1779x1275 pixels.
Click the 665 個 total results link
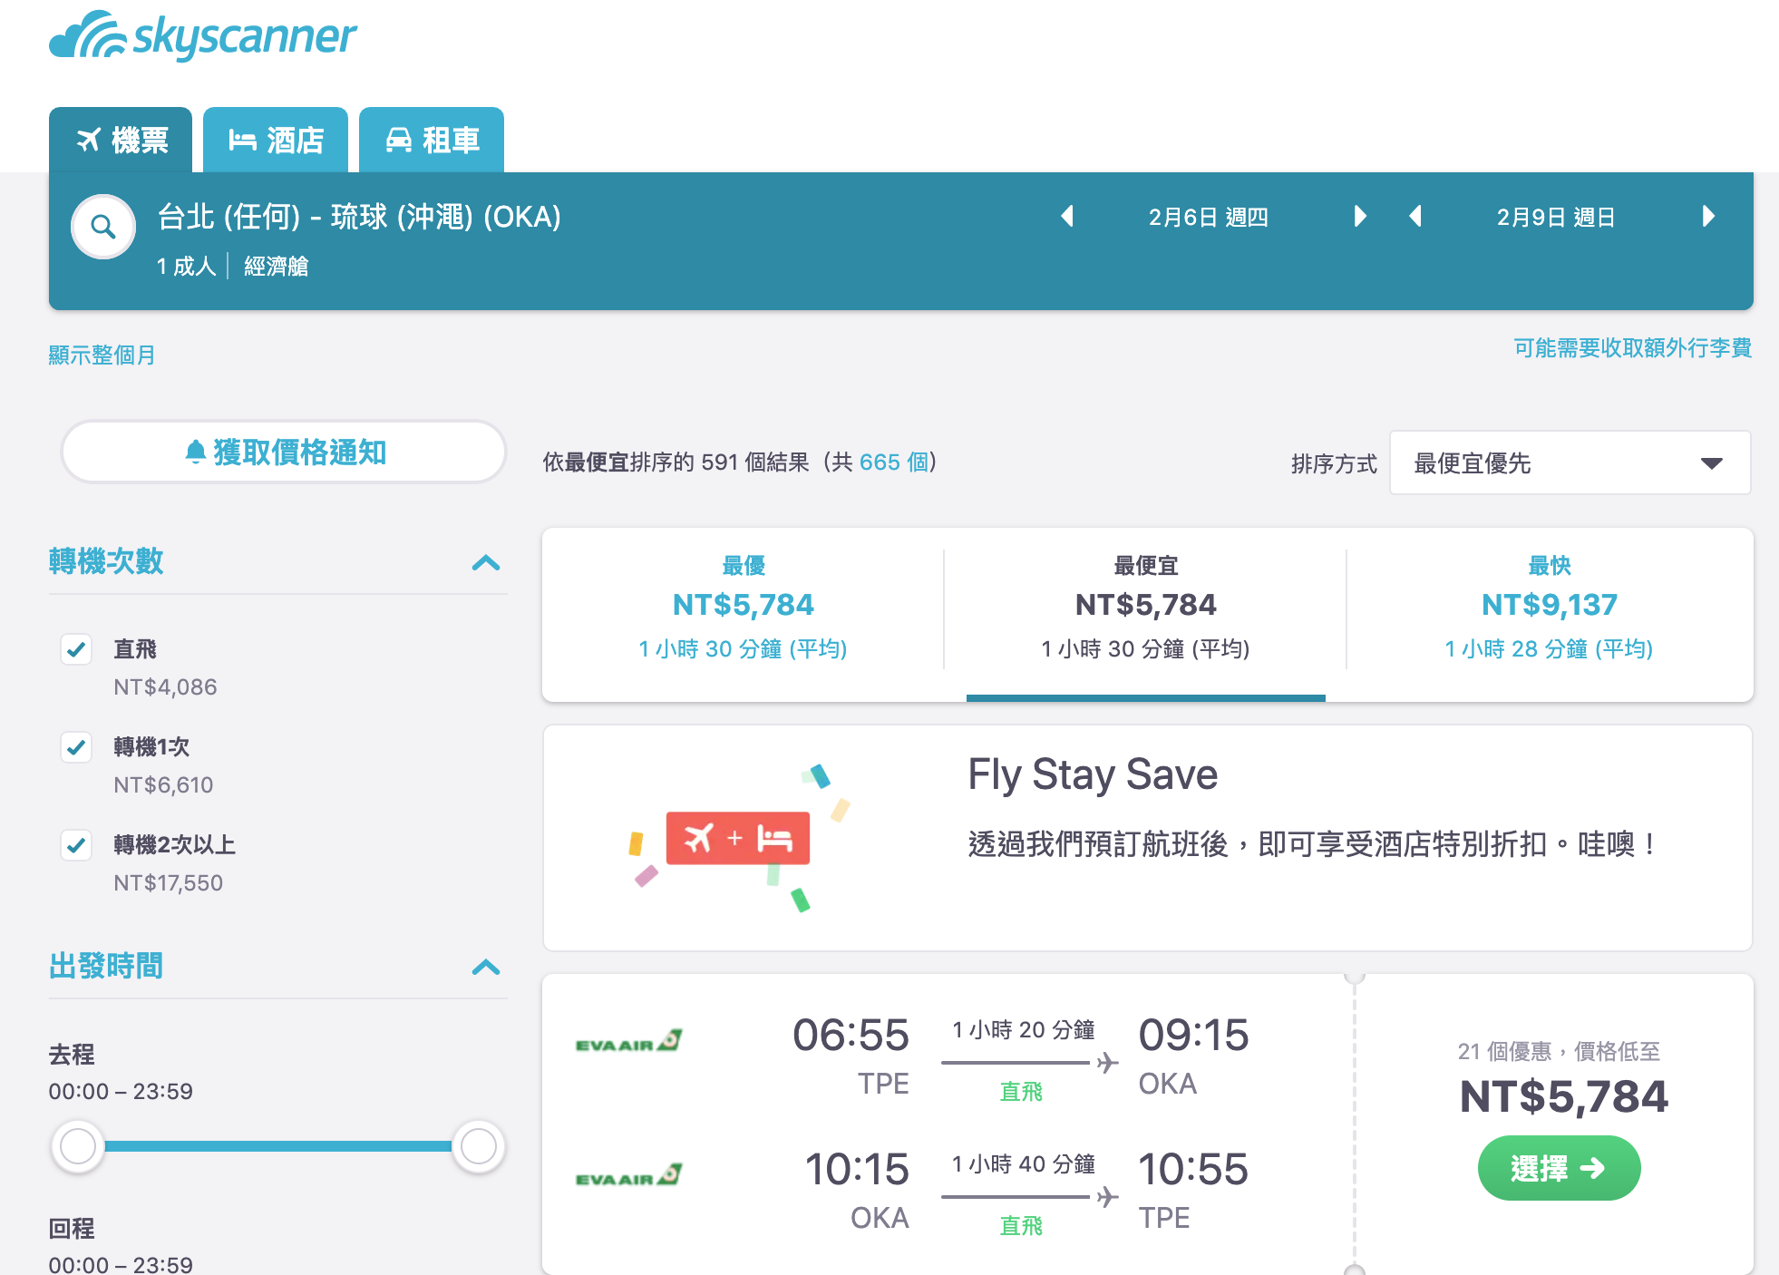pyautogui.click(x=894, y=462)
